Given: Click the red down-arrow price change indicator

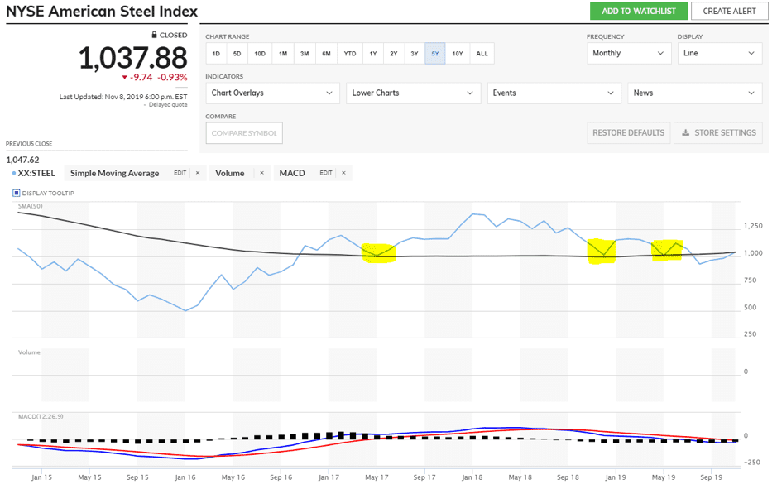Looking at the screenshot, I should (x=124, y=77).
